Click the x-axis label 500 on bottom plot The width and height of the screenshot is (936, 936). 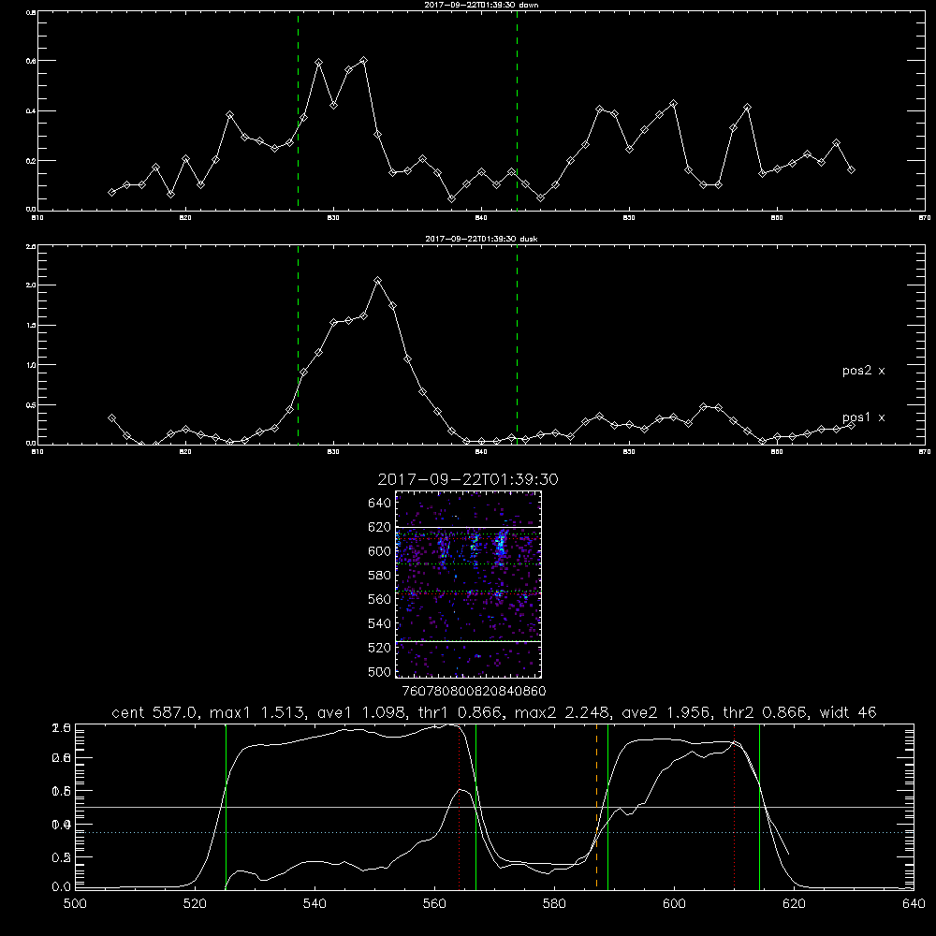75,904
